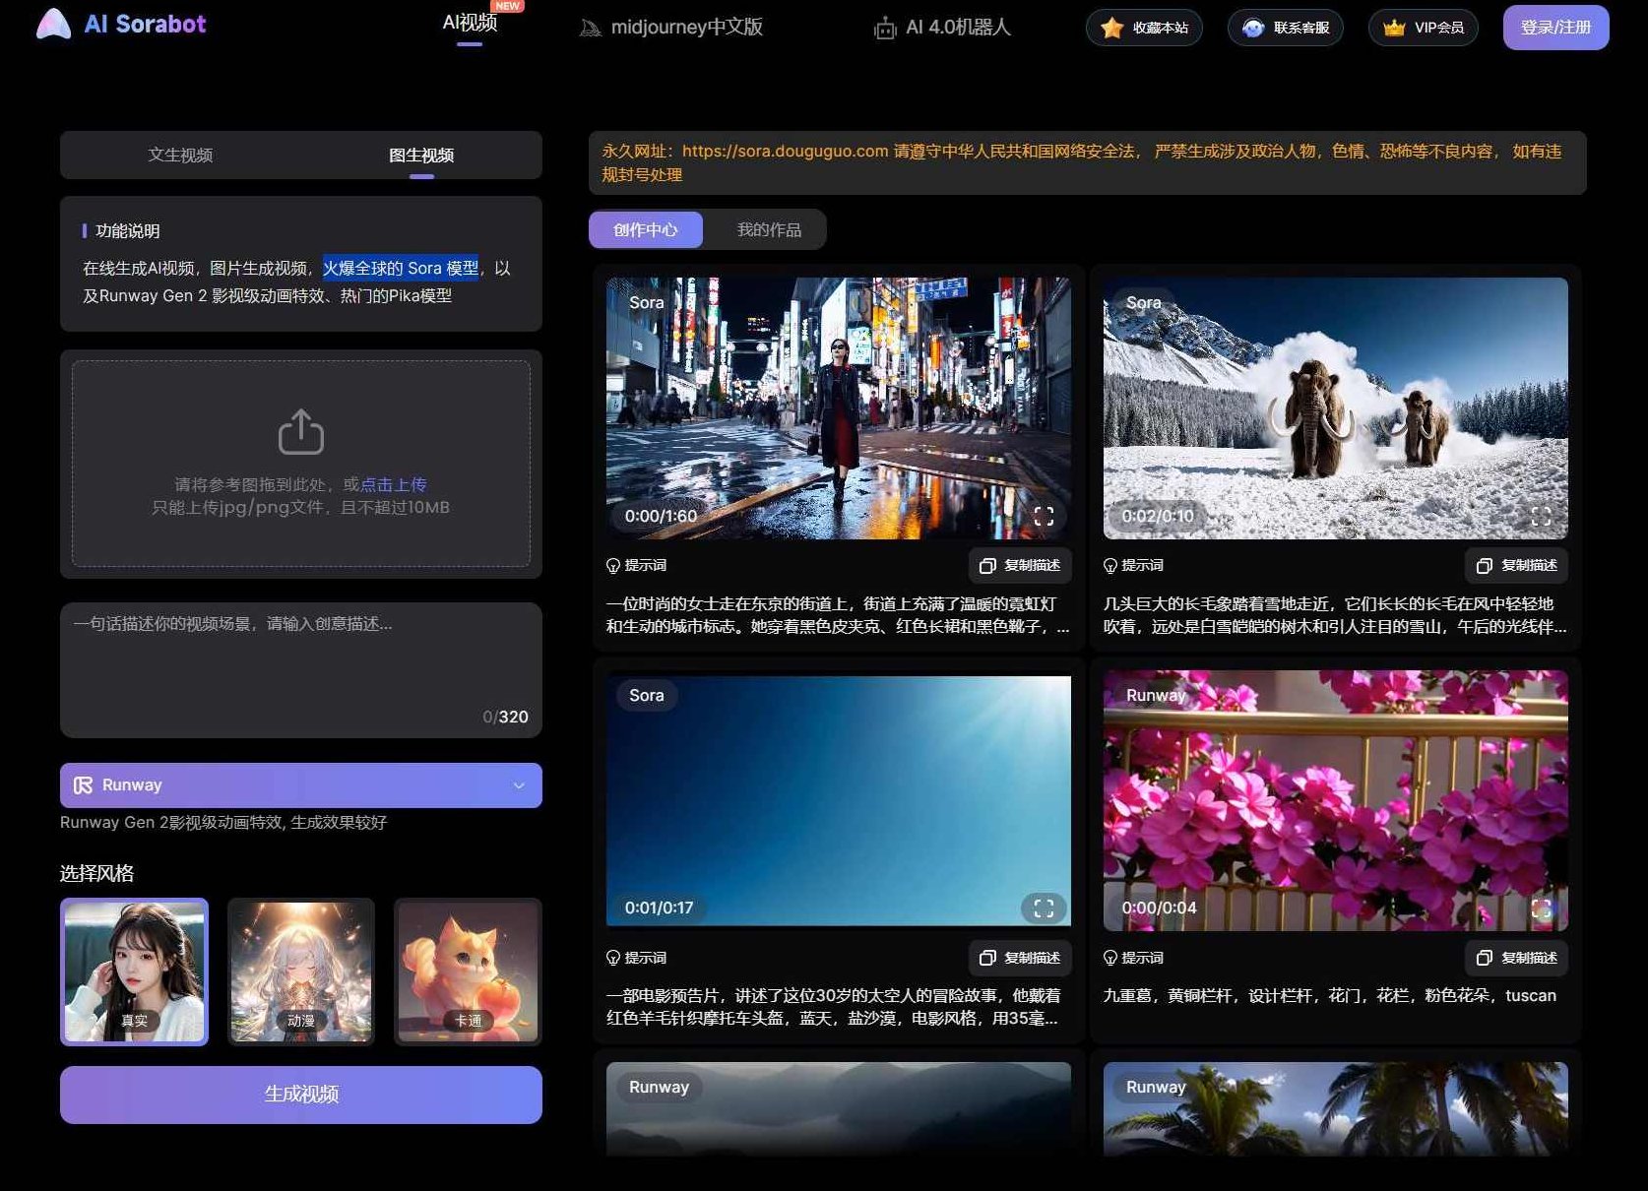Switch to the 文生视频 tab
Screen dimensions: 1648x1191
click(x=181, y=155)
